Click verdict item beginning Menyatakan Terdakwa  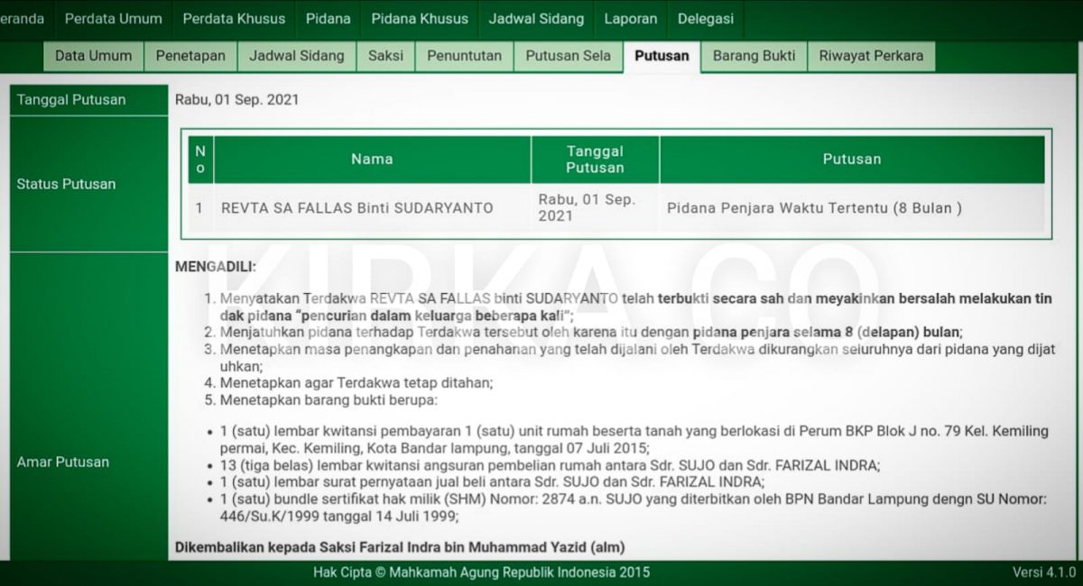(636, 307)
